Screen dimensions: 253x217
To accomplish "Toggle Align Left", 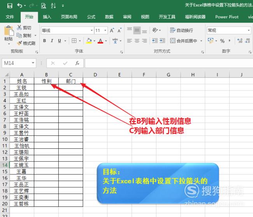I will 129,41.
